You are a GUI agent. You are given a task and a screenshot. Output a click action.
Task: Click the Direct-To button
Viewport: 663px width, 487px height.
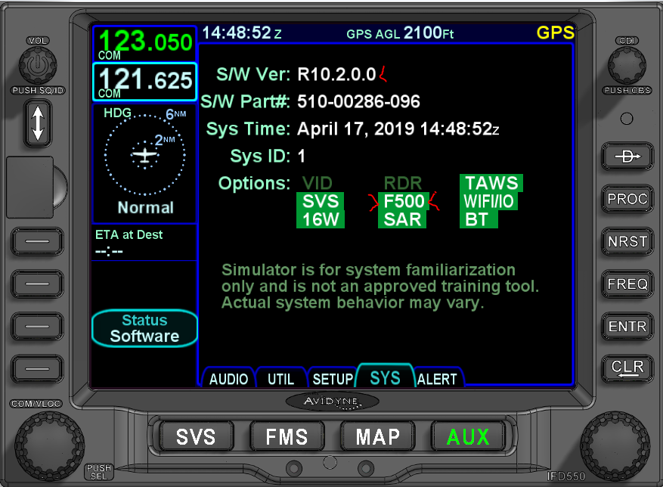pos(627,157)
